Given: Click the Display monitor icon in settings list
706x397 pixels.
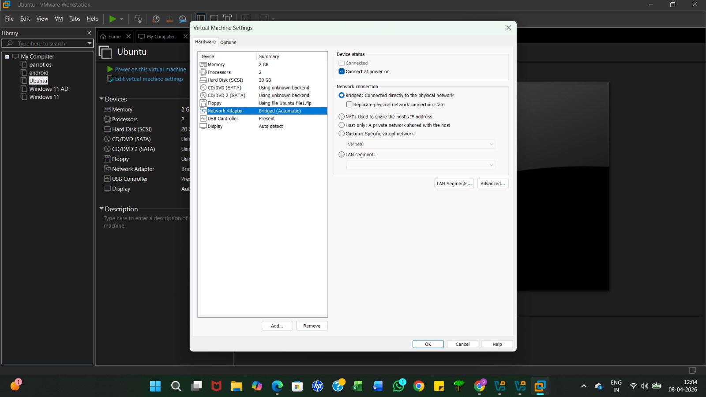Looking at the screenshot, I should [x=203, y=126].
